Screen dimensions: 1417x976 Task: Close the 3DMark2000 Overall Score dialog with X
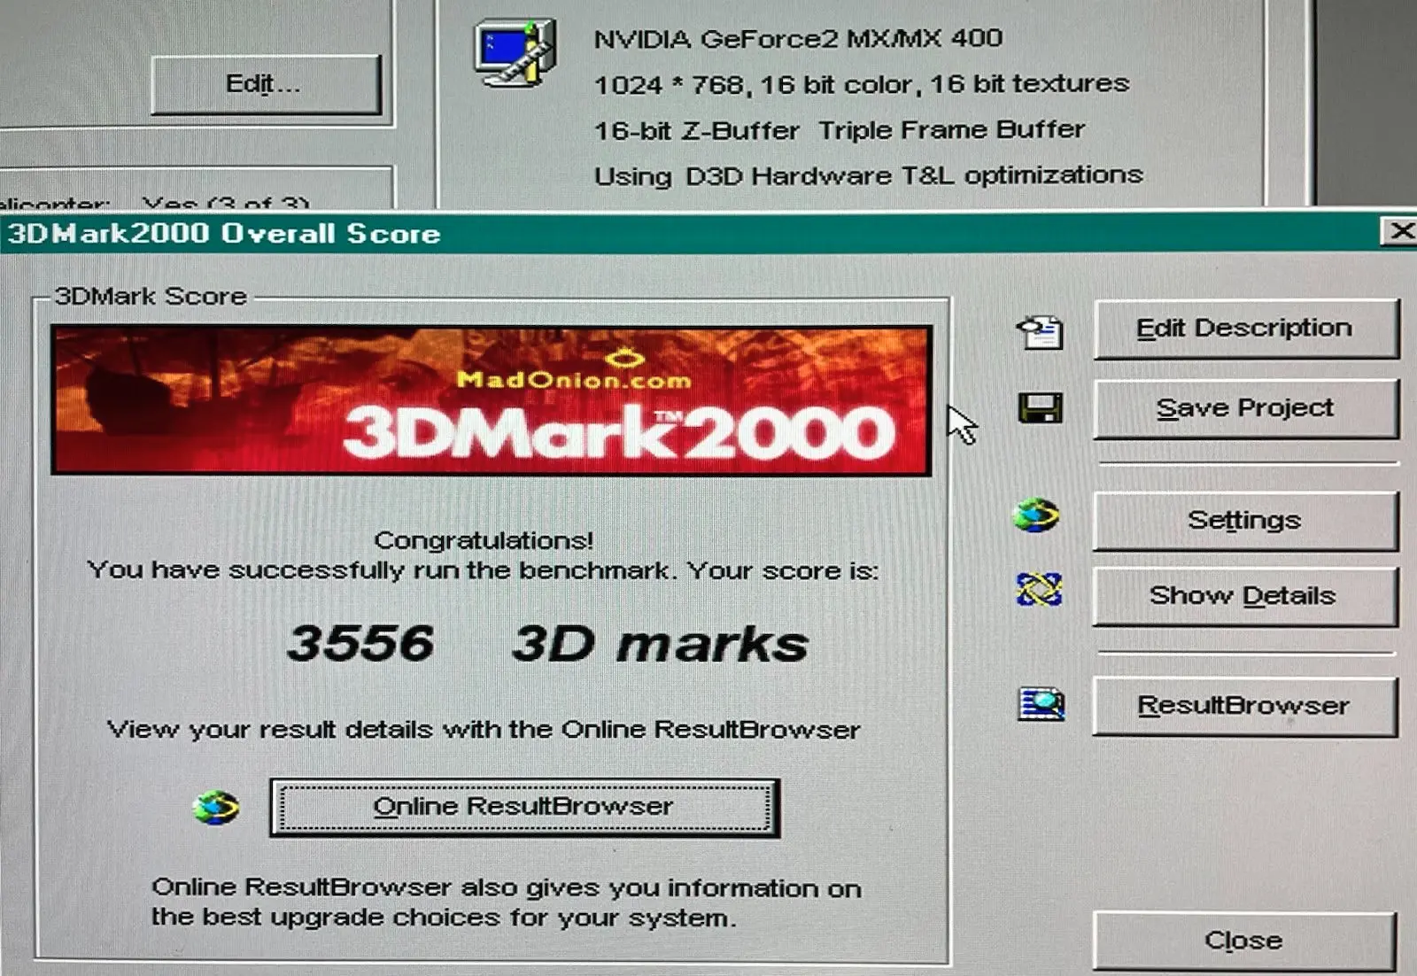[1400, 232]
